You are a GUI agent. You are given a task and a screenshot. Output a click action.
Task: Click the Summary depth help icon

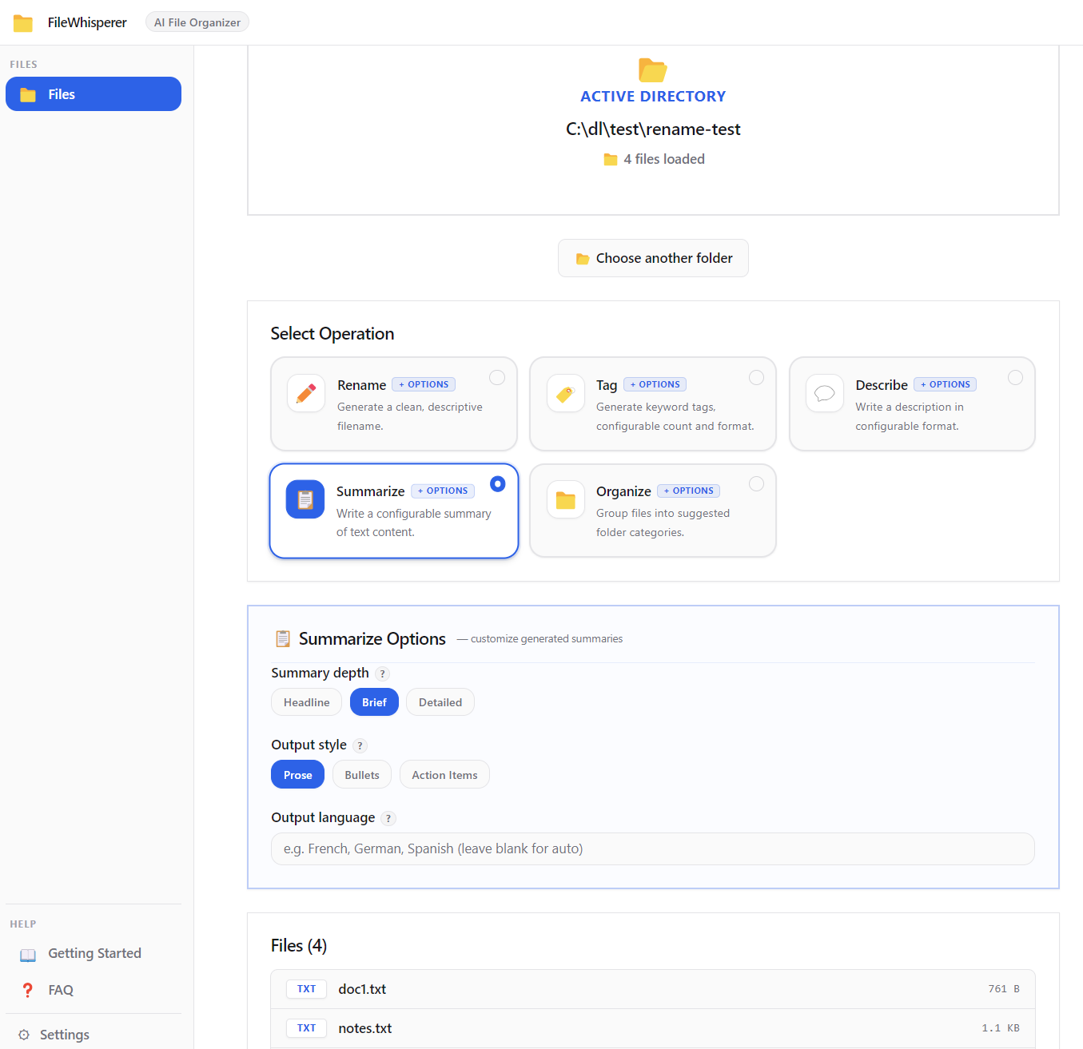point(383,674)
